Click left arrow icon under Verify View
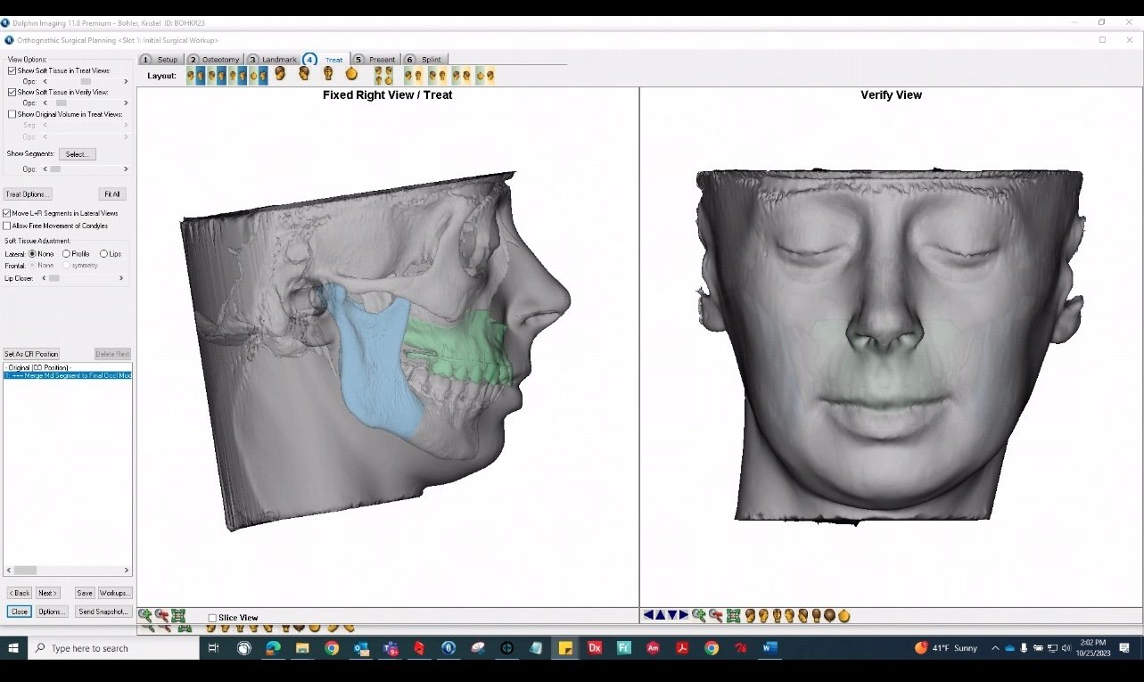The width and height of the screenshot is (1144, 682). click(648, 615)
